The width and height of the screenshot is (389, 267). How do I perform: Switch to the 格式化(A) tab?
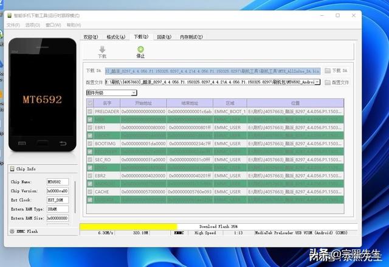click(x=116, y=37)
